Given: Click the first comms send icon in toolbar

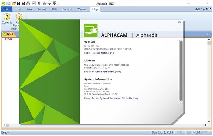Looking at the screenshot, I should (x=45, y=4).
